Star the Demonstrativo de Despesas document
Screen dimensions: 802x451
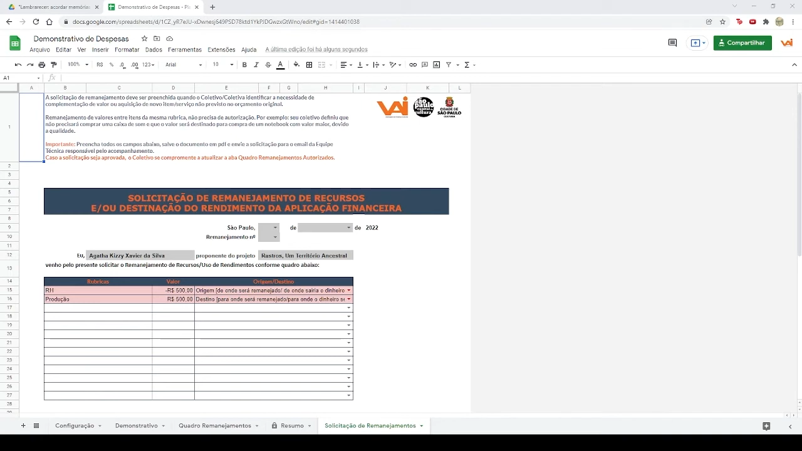click(145, 39)
